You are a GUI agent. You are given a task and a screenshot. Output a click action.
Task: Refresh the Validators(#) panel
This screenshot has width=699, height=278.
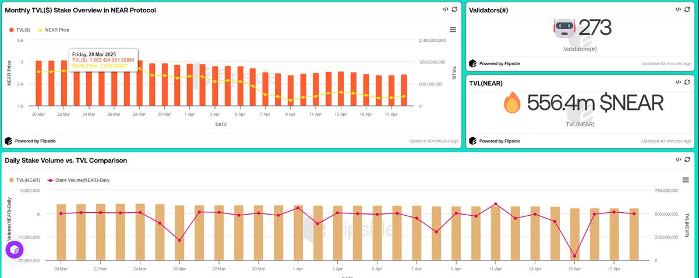pyautogui.click(x=687, y=10)
